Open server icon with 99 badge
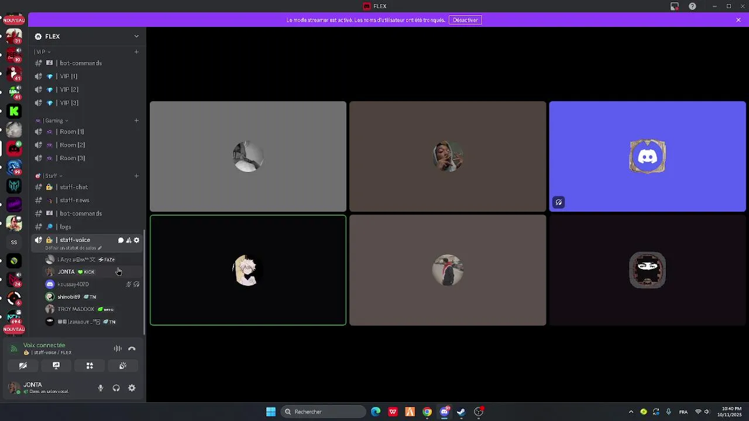The image size is (749, 421). click(14, 167)
